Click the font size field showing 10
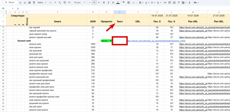The image size is (230, 112). [94, 2]
